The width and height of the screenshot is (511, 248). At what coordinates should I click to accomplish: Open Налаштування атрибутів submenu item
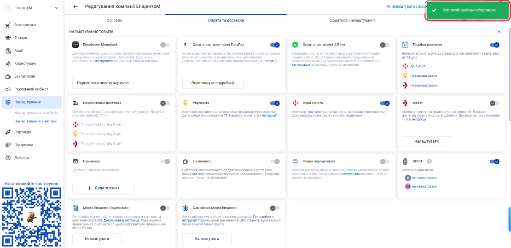pyautogui.click(x=36, y=113)
